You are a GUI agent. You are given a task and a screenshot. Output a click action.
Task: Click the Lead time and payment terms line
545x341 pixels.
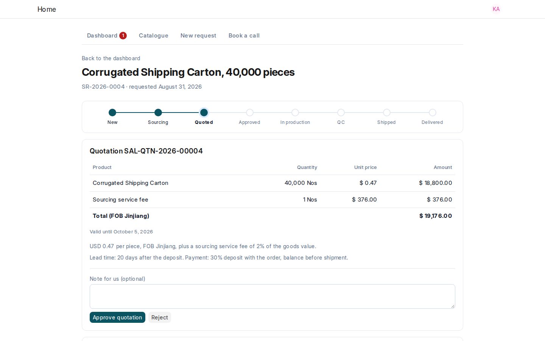point(219,258)
